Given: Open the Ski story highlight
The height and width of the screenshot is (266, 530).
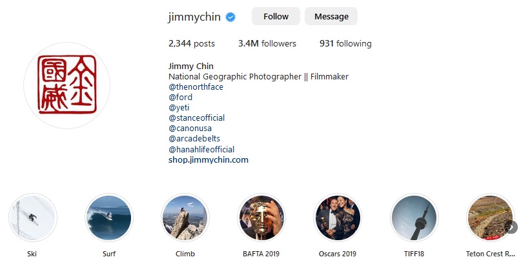Looking at the screenshot, I should [33, 218].
